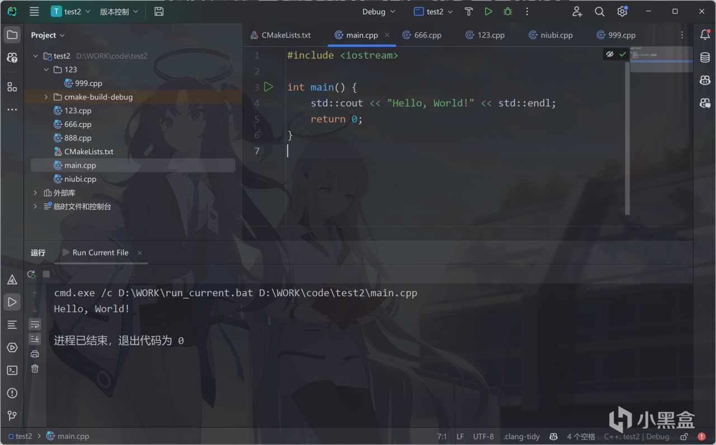This screenshot has height=445, width=716.
Task: Switch to the 123.cpp editor tab
Action: pos(486,35)
